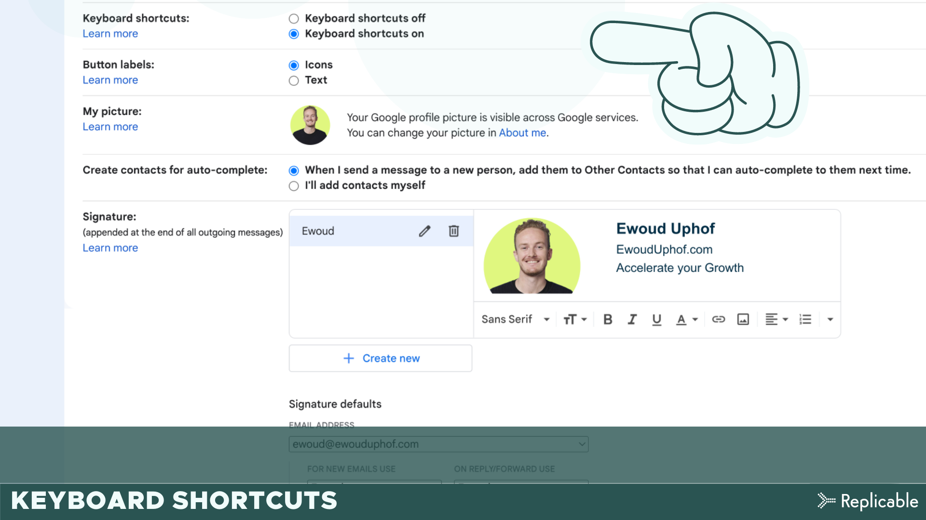Click the insert link icon

coord(718,319)
